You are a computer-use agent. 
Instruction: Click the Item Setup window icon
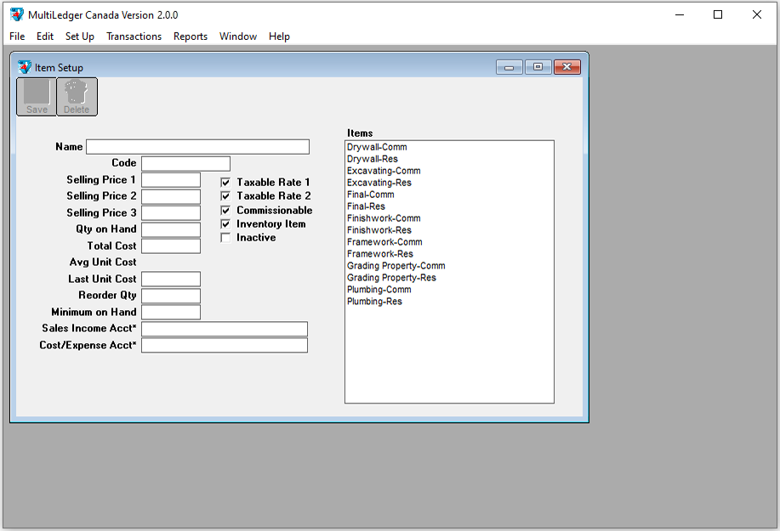click(24, 67)
